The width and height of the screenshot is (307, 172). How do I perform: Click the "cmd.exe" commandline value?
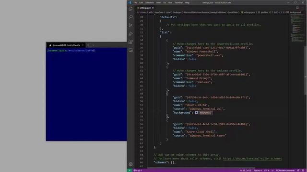click(203, 82)
